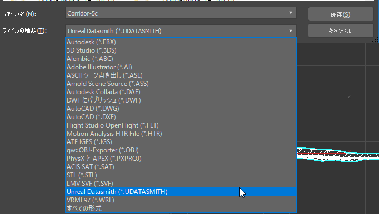Pick Flight Studio OpenFlight (*.FLT)
Viewport: 379px width, 214px height.
[181, 125]
